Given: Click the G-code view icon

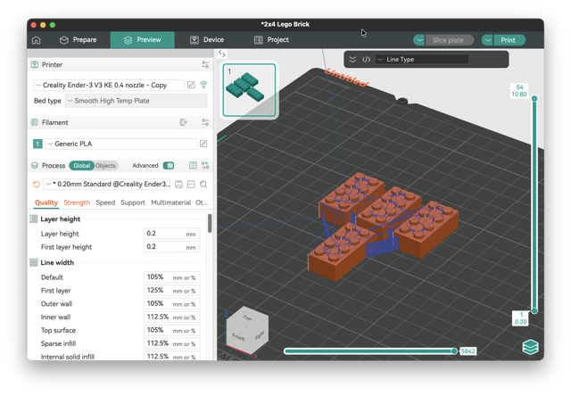Looking at the screenshot, I should tap(366, 60).
